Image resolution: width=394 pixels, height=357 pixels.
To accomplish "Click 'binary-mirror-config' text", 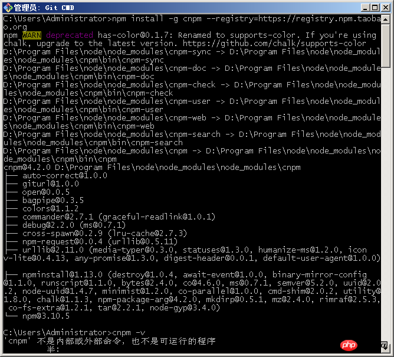I will coord(319,274).
